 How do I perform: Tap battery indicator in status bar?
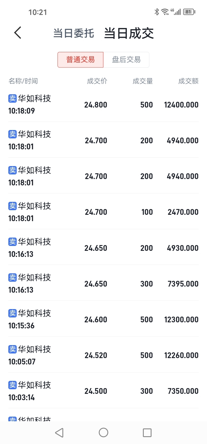189,12
